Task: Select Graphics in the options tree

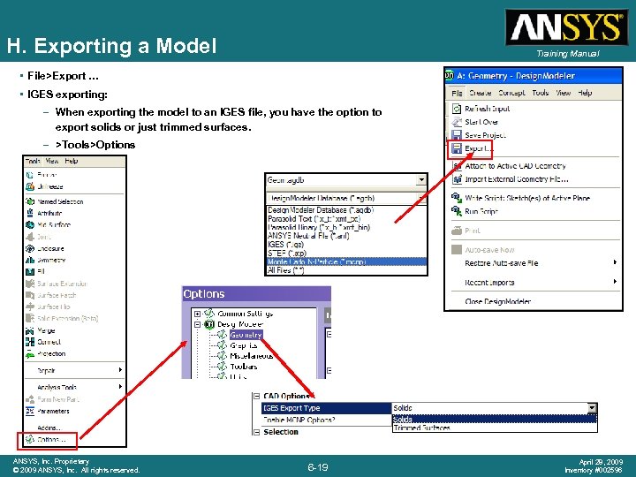Action: click(x=244, y=345)
